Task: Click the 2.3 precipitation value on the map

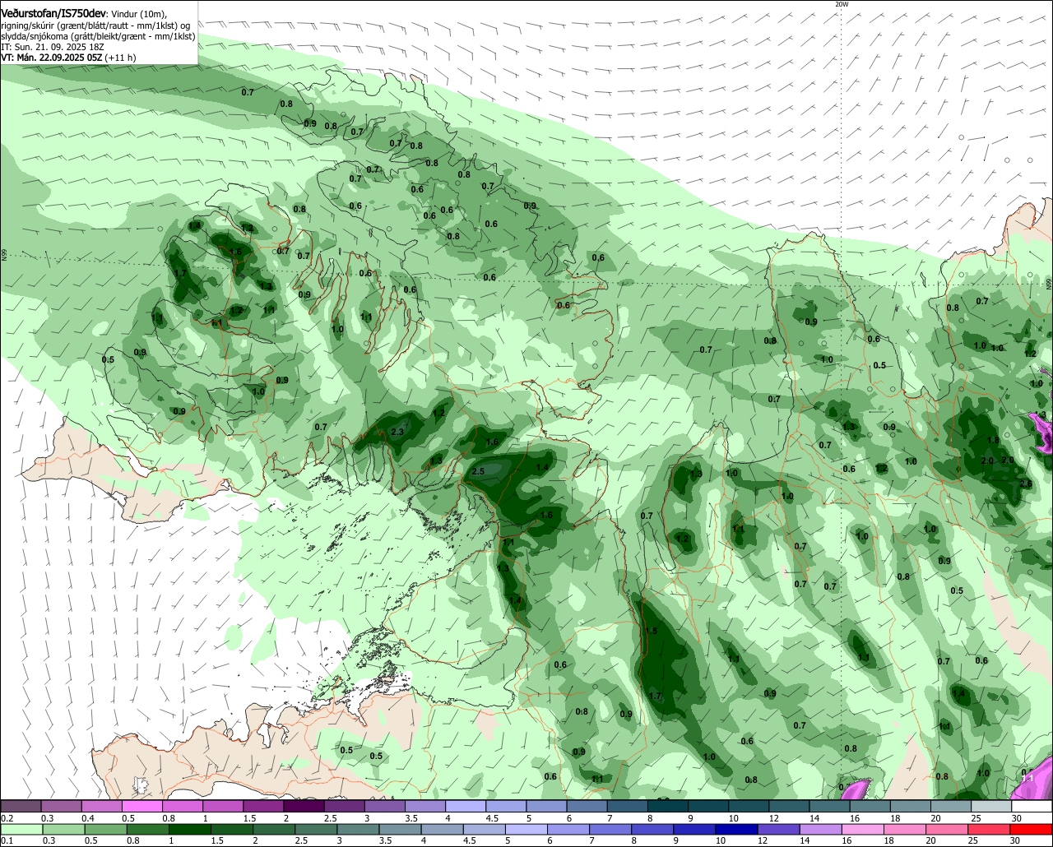Action: coord(397,432)
